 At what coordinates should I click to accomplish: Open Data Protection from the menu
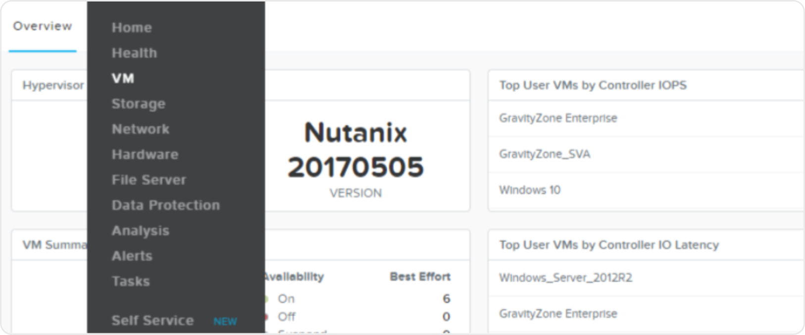tap(166, 205)
